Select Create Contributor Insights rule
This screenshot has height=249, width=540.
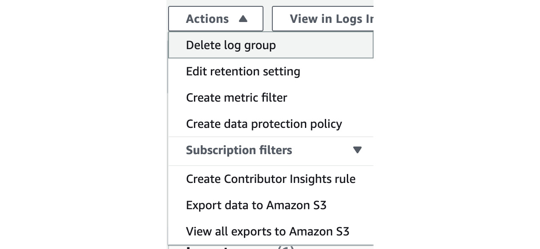271,179
